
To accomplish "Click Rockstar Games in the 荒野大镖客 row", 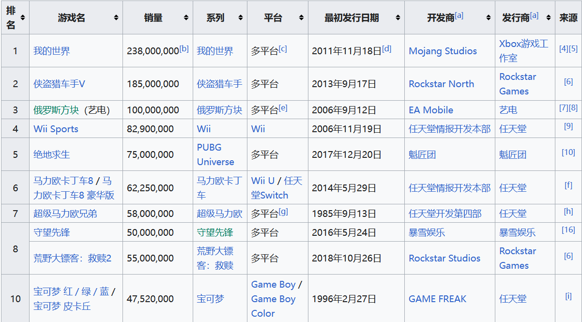I will pos(518,258).
